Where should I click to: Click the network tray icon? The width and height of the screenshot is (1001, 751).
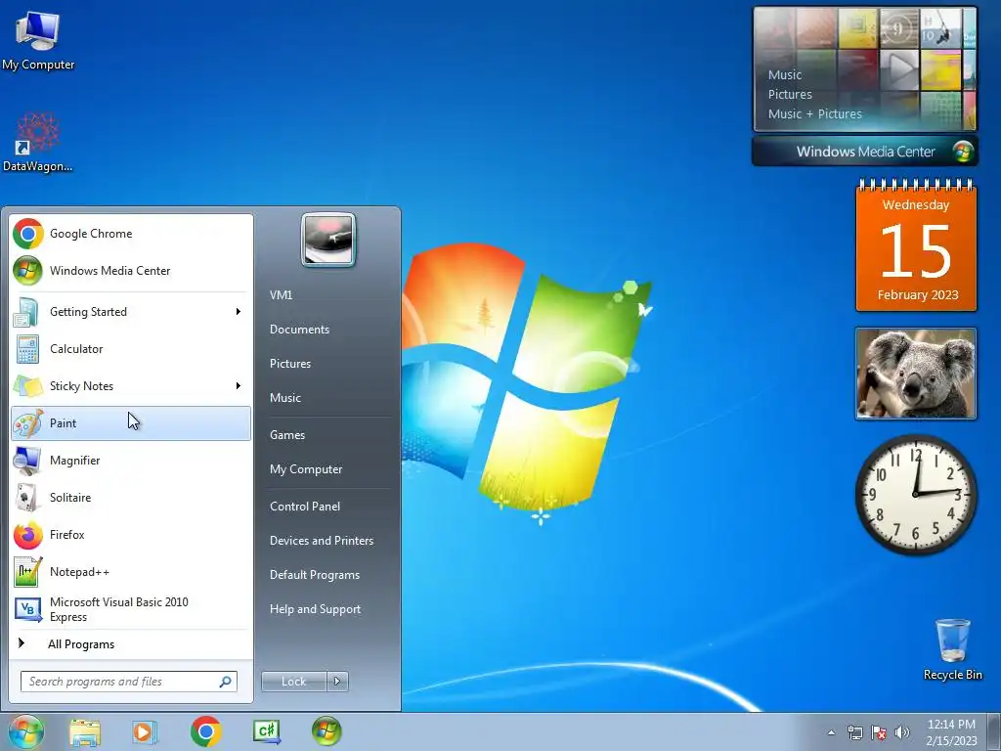pos(854,732)
